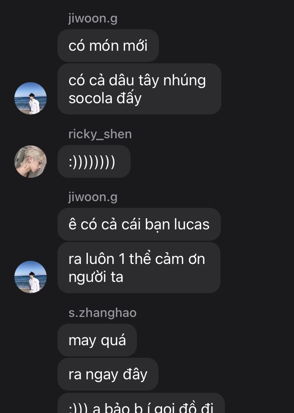This screenshot has height=413, width=294.
Task: Click the words 'người ta' in the message
Action: coord(96,277)
